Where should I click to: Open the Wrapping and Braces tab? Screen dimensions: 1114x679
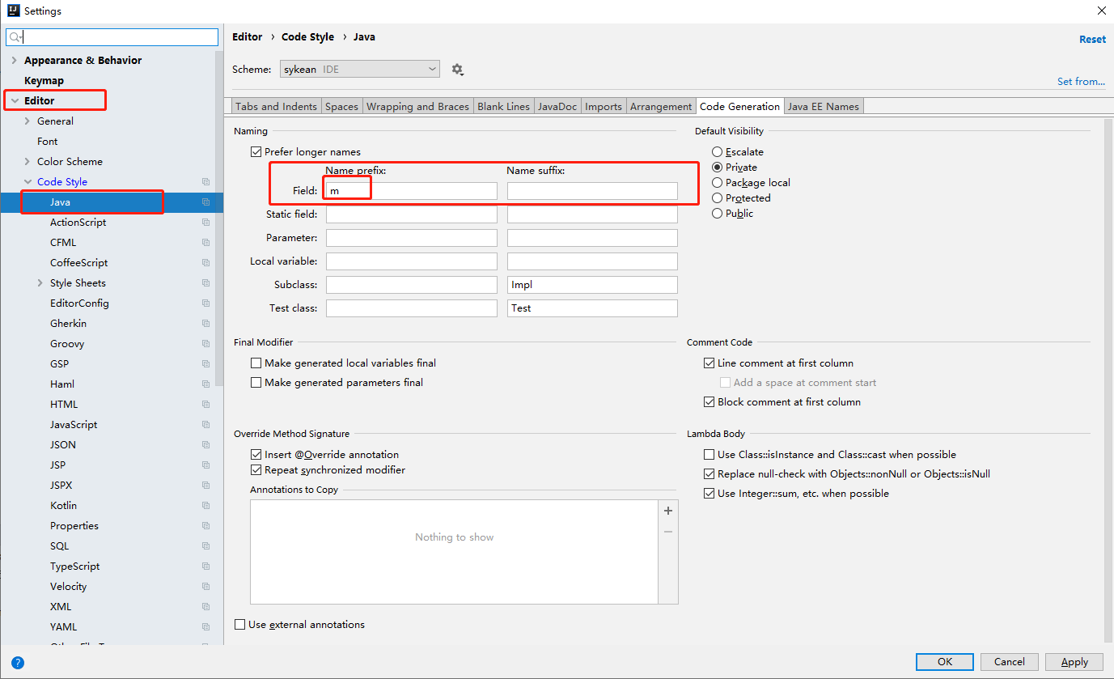(417, 107)
